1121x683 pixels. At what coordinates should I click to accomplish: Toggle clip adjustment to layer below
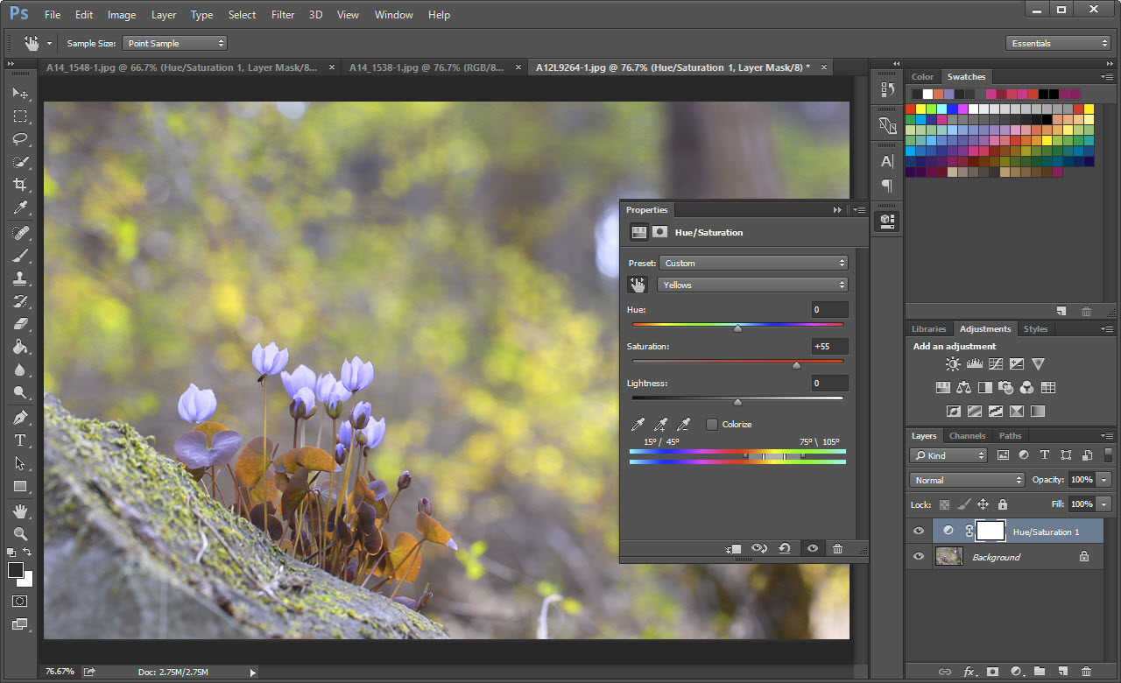pos(734,548)
